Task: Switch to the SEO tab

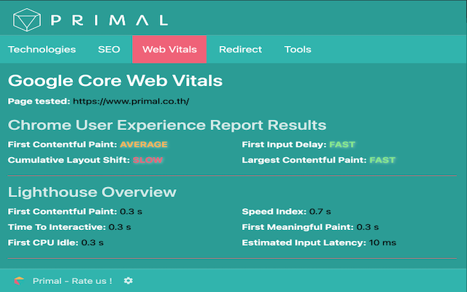Action: (109, 50)
